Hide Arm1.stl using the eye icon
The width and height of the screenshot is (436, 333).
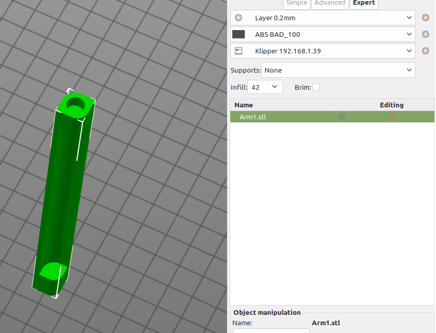coord(341,117)
